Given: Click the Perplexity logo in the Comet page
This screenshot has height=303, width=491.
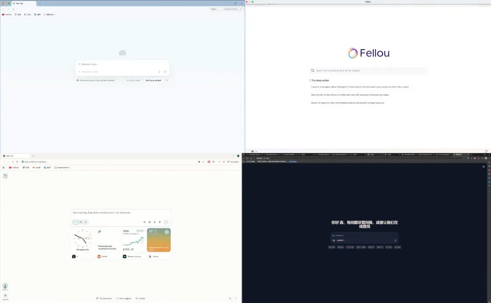Looking at the screenshot, I should pos(5,176).
